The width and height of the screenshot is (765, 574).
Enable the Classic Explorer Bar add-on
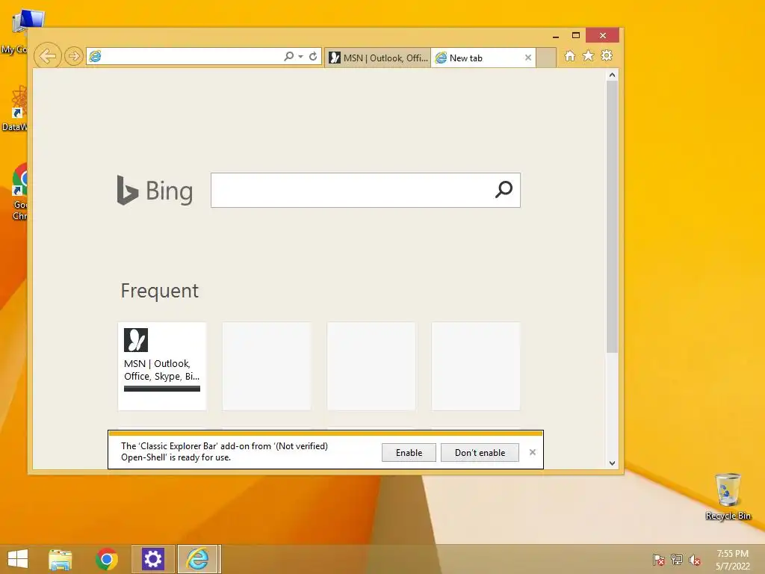click(409, 452)
